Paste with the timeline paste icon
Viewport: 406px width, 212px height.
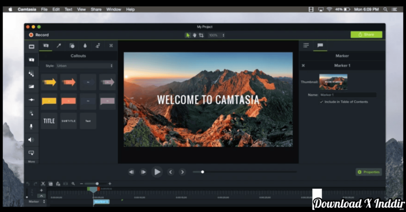(58, 184)
